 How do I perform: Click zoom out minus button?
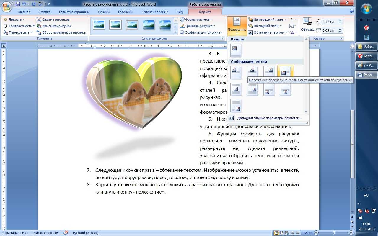pos(316,233)
